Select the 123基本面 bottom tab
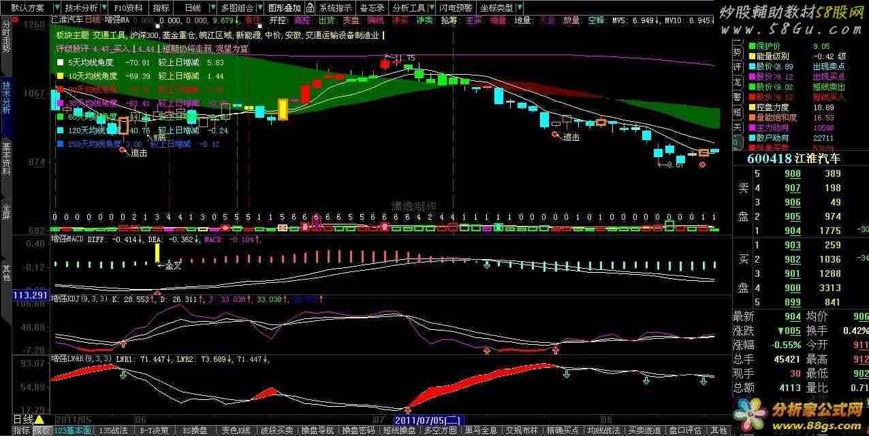 click(x=72, y=431)
